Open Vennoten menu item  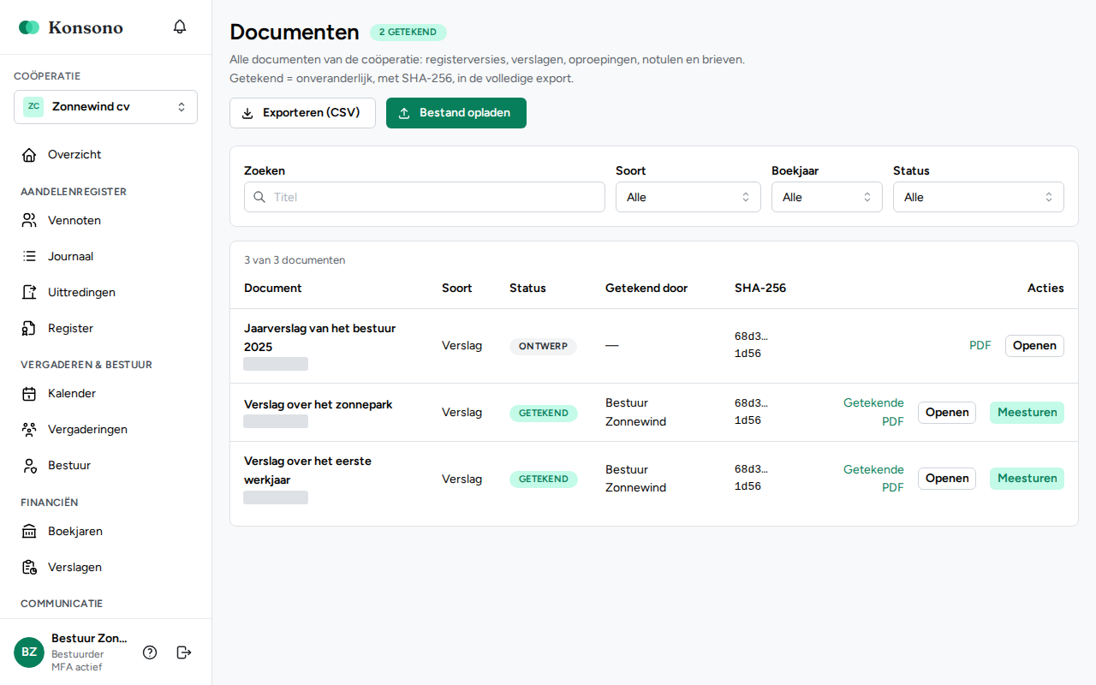coord(105,221)
